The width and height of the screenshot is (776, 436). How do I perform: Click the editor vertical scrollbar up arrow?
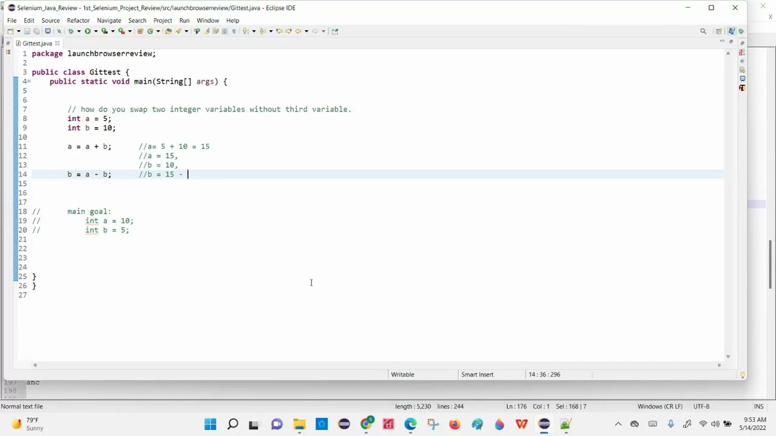tap(728, 53)
